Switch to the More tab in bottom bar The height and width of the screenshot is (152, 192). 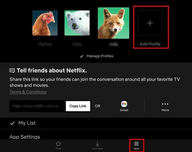tap(136, 146)
